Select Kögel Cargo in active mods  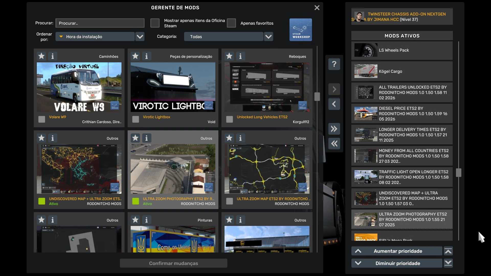point(402,71)
